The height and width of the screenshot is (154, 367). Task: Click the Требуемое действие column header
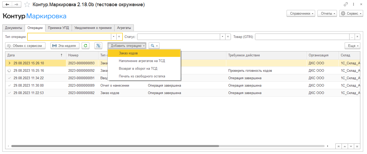(x=266, y=55)
